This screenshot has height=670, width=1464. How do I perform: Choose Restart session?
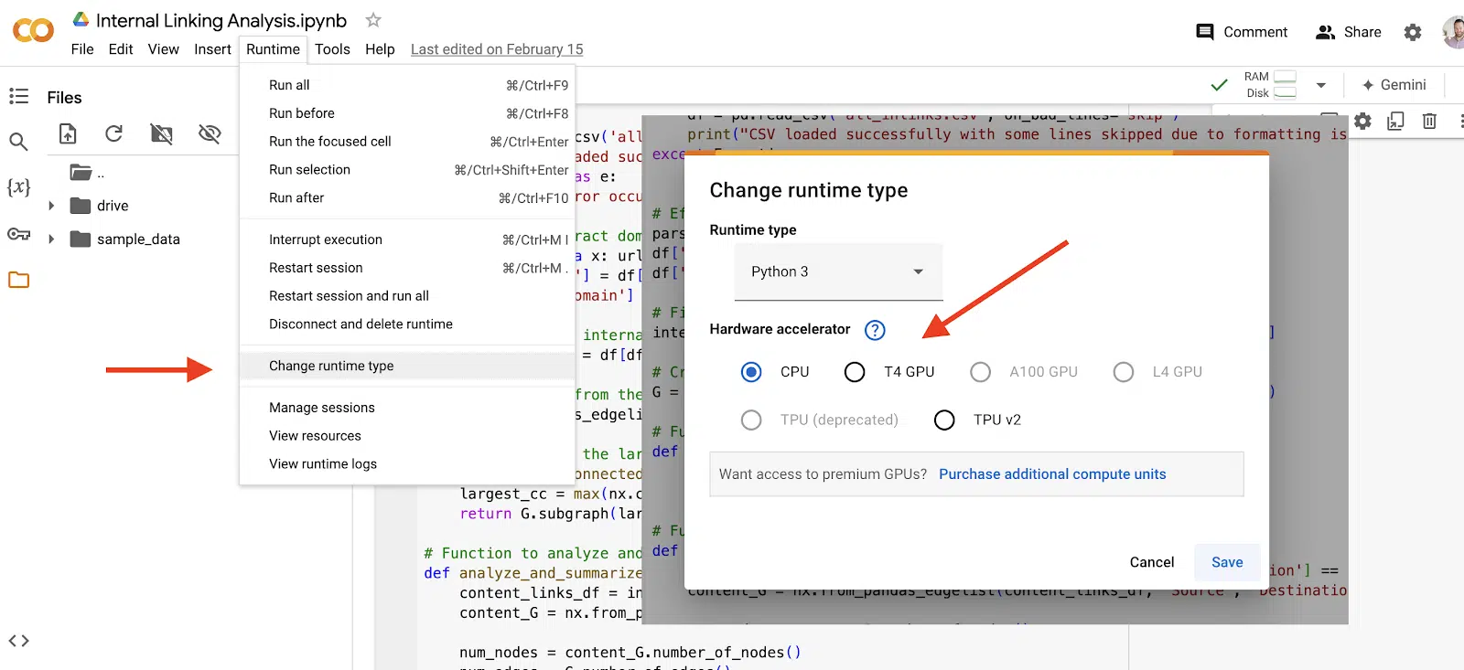coord(407,268)
